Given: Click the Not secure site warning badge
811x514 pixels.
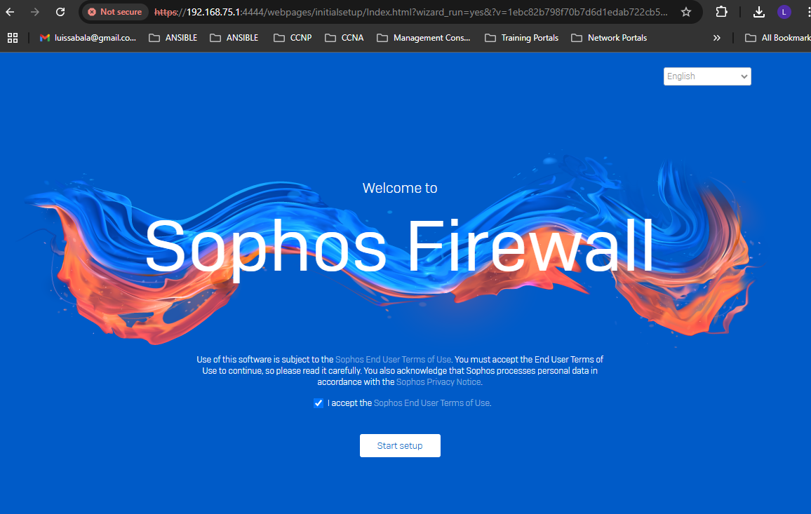Looking at the screenshot, I should pyautogui.click(x=115, y=12).
